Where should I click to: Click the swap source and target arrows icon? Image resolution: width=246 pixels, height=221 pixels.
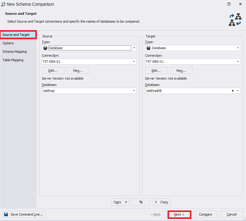141,202
